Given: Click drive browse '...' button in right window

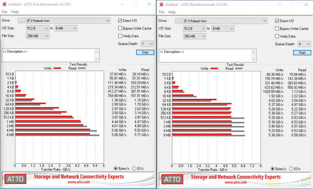Looking at the screenshot, I should 178,20.
